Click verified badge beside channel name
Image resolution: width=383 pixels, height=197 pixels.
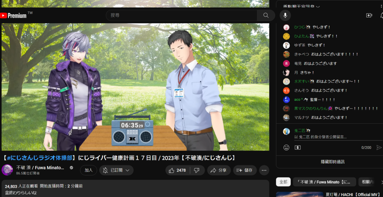pyautogui.click(x=71, y=168)
